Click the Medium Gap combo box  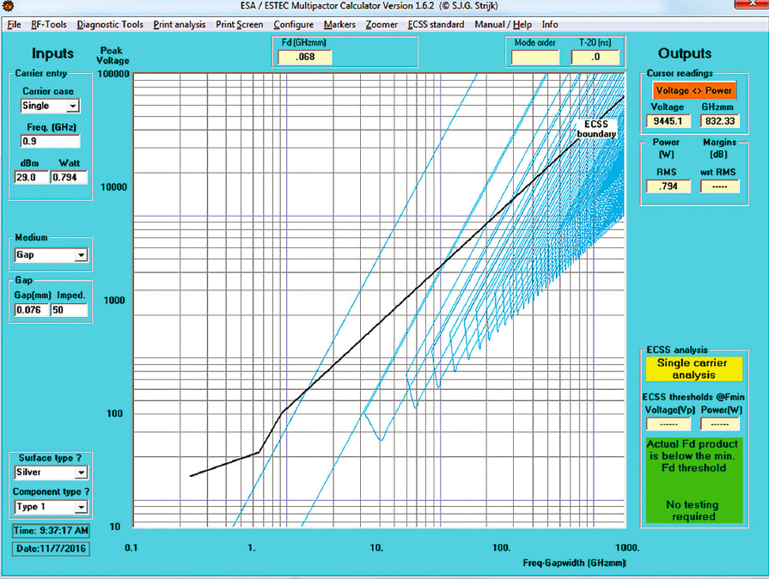tap(51, 255)
